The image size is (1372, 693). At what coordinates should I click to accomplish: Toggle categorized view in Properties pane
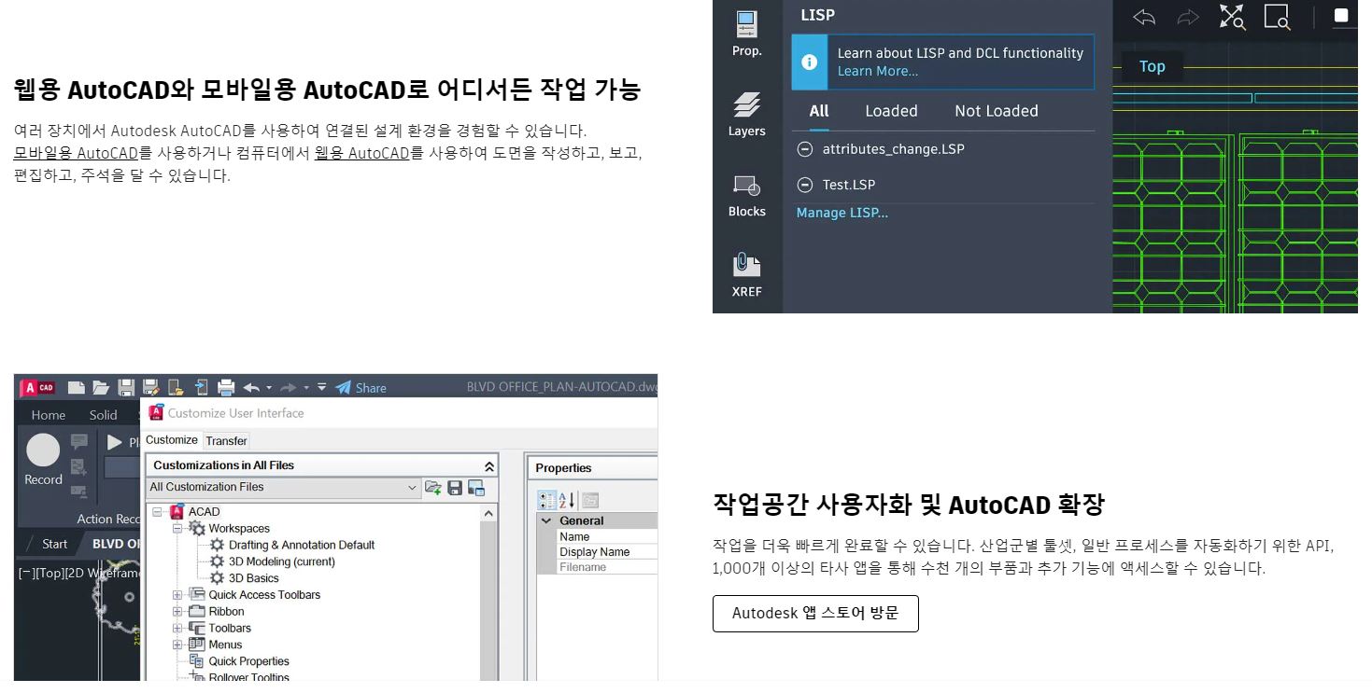coord(547,500)
